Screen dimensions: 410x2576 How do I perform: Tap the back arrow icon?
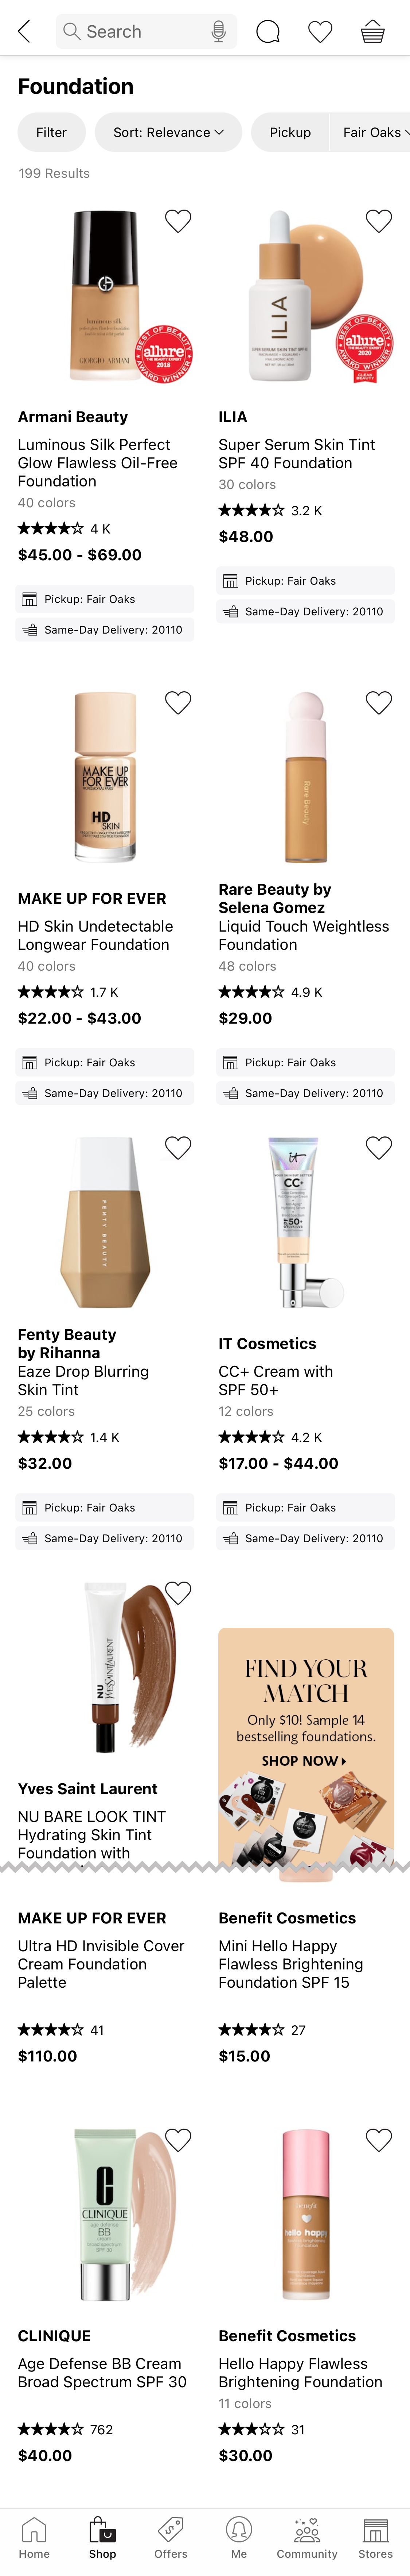click(25, 32)
